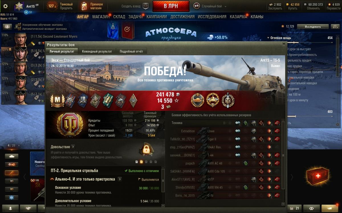Toggle automatic crew return checkbox
The height and width of the screenshot is (213, 342).
pyautogui.click(x=19, y=29)
